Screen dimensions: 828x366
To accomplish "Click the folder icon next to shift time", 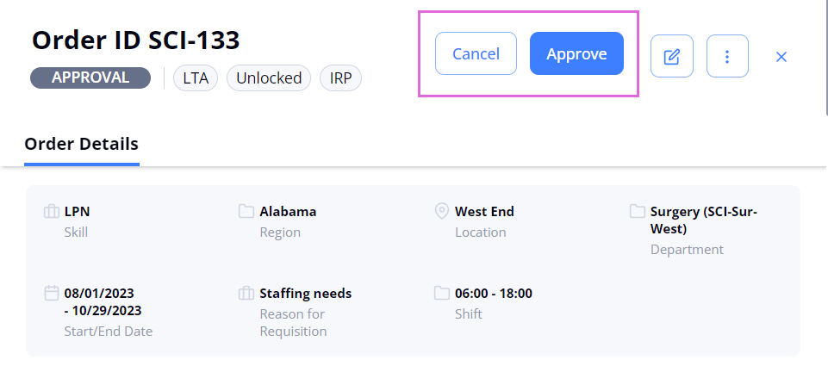I will tap(441, 293).
